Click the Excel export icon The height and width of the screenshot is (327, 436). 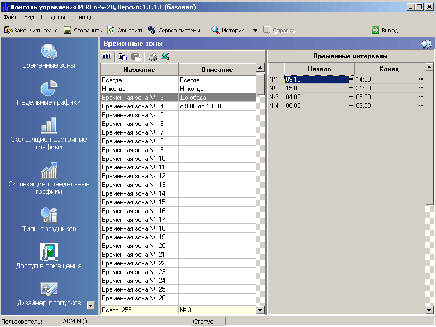pyautogui.click(x=165, y=57)
